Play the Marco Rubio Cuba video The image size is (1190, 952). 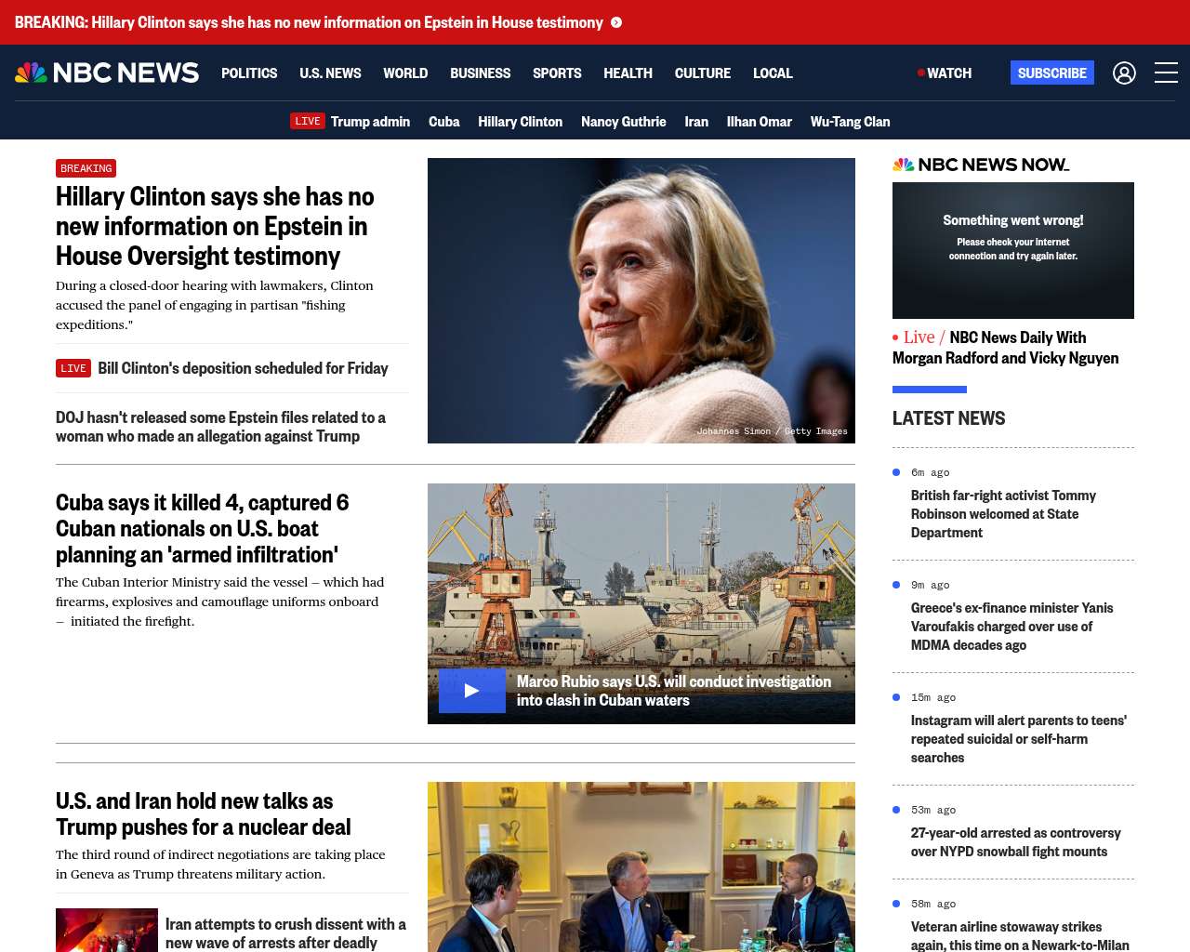point(471,691)
